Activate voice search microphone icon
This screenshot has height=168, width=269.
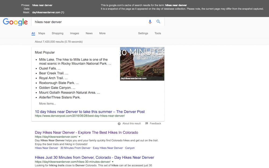[150, 22]
